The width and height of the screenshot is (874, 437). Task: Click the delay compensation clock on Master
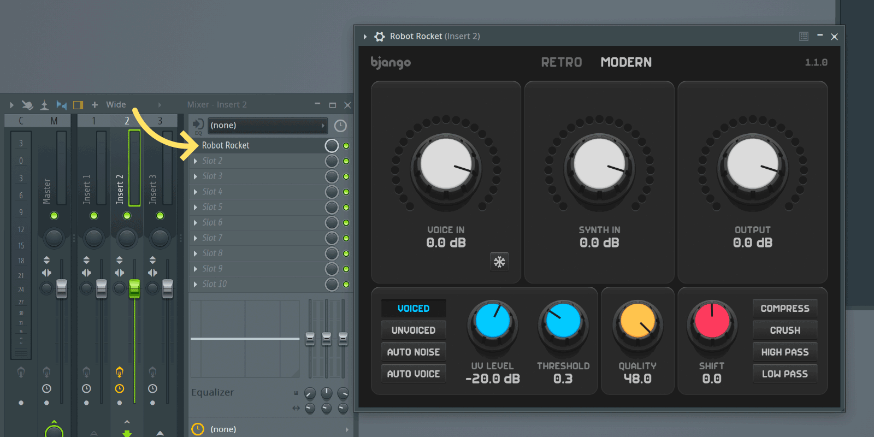[x=46, y=389]
